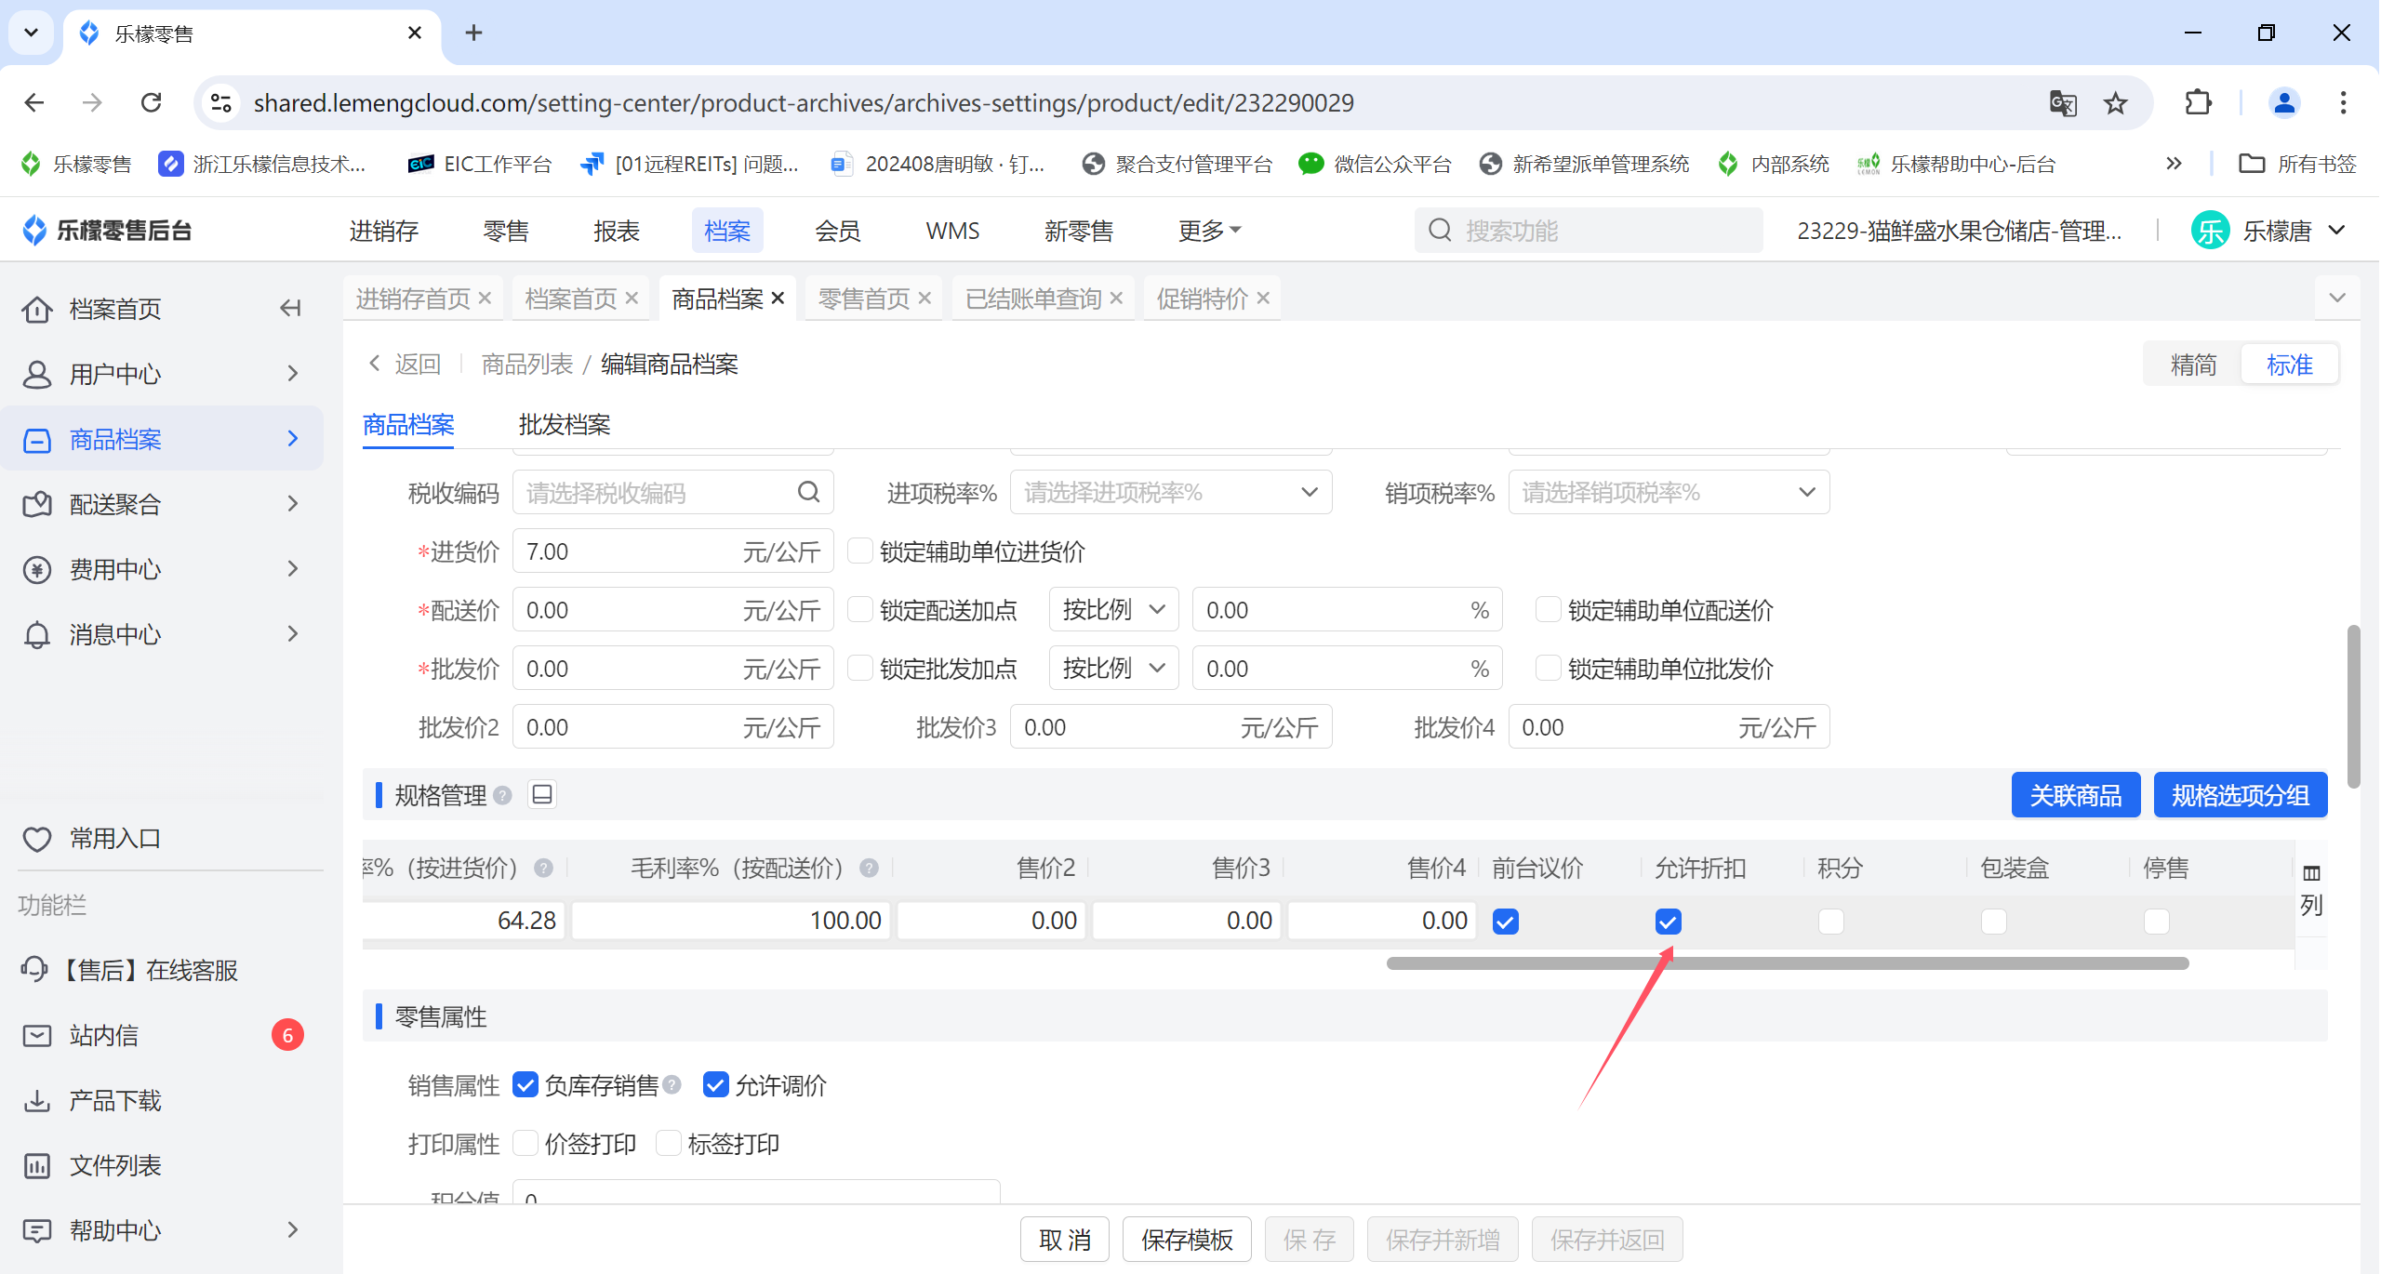
Task: Check 锁定辅助单位批发价 checkbox
Action: click(1549, 668)
